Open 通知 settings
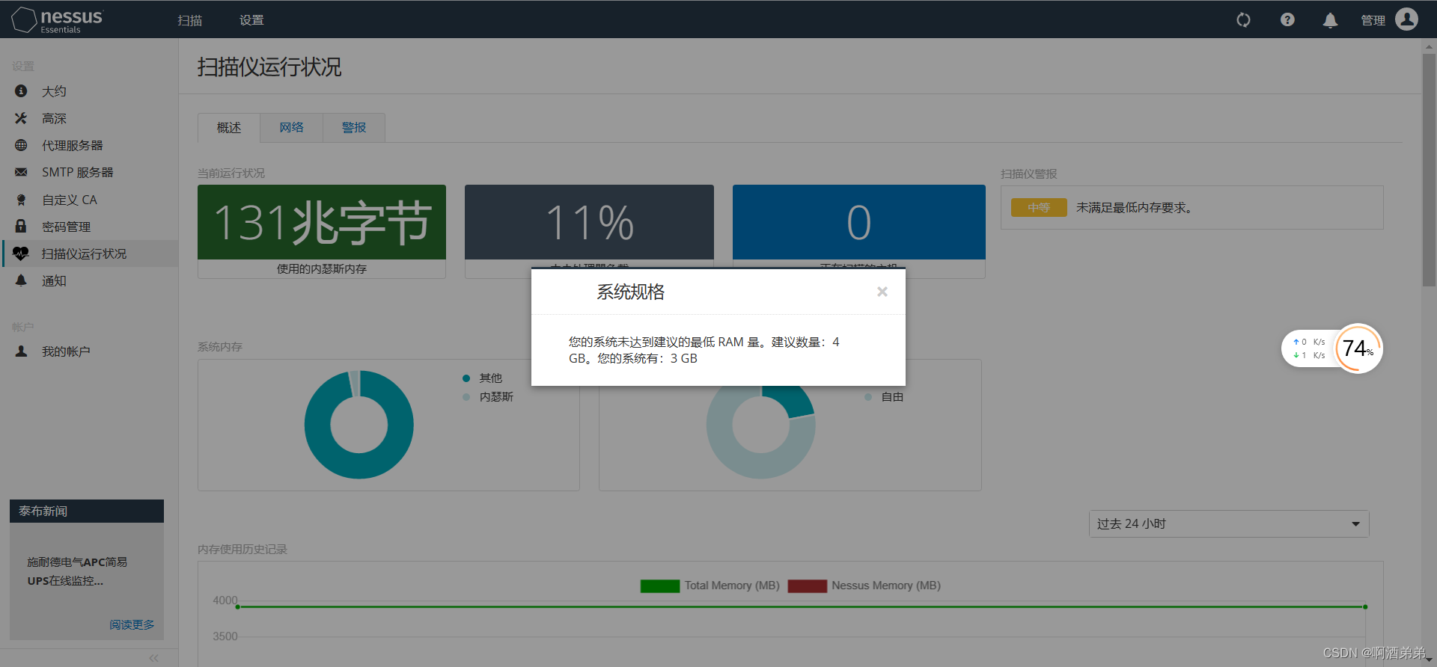This screenshot has height=667, width=1437. [54, 280]
